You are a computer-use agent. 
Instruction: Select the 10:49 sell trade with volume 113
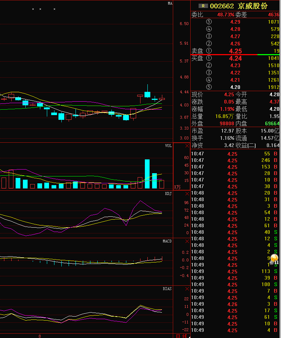pos(235,272)
